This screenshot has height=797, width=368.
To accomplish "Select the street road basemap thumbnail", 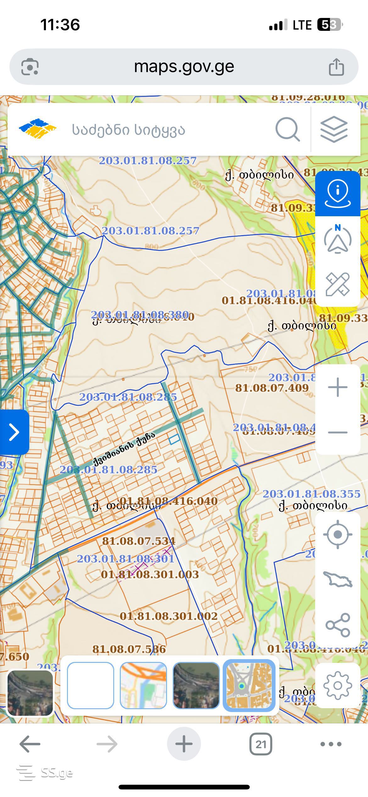I will point(143,685).
